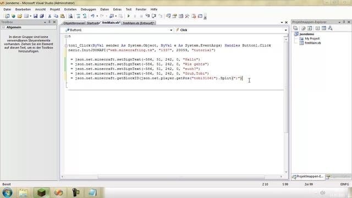
Task: Click View Class Diagram icon in Projektmappen-Explorer
Action: (330, 28)
